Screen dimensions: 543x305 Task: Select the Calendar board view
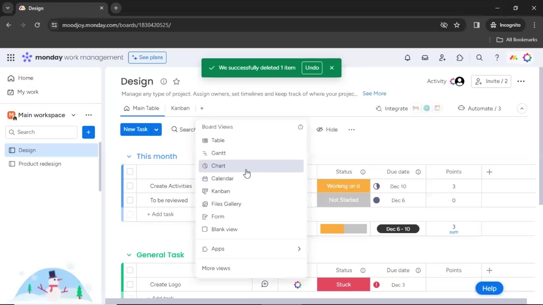(x=222, y=178)
